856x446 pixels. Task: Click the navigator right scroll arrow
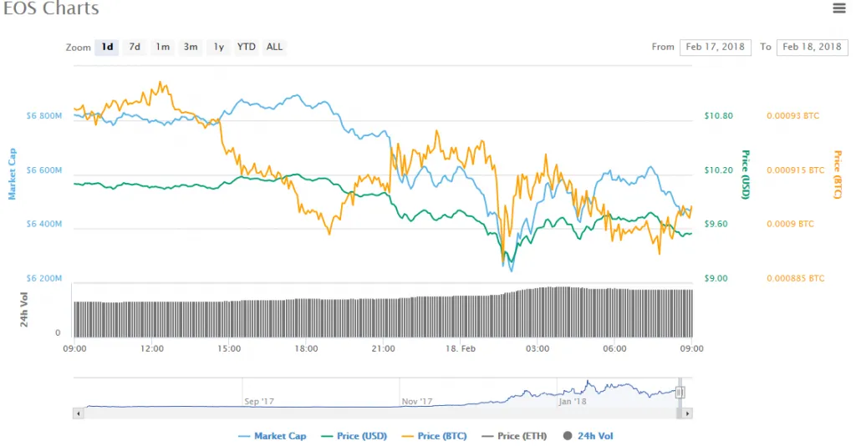[687, 413]
